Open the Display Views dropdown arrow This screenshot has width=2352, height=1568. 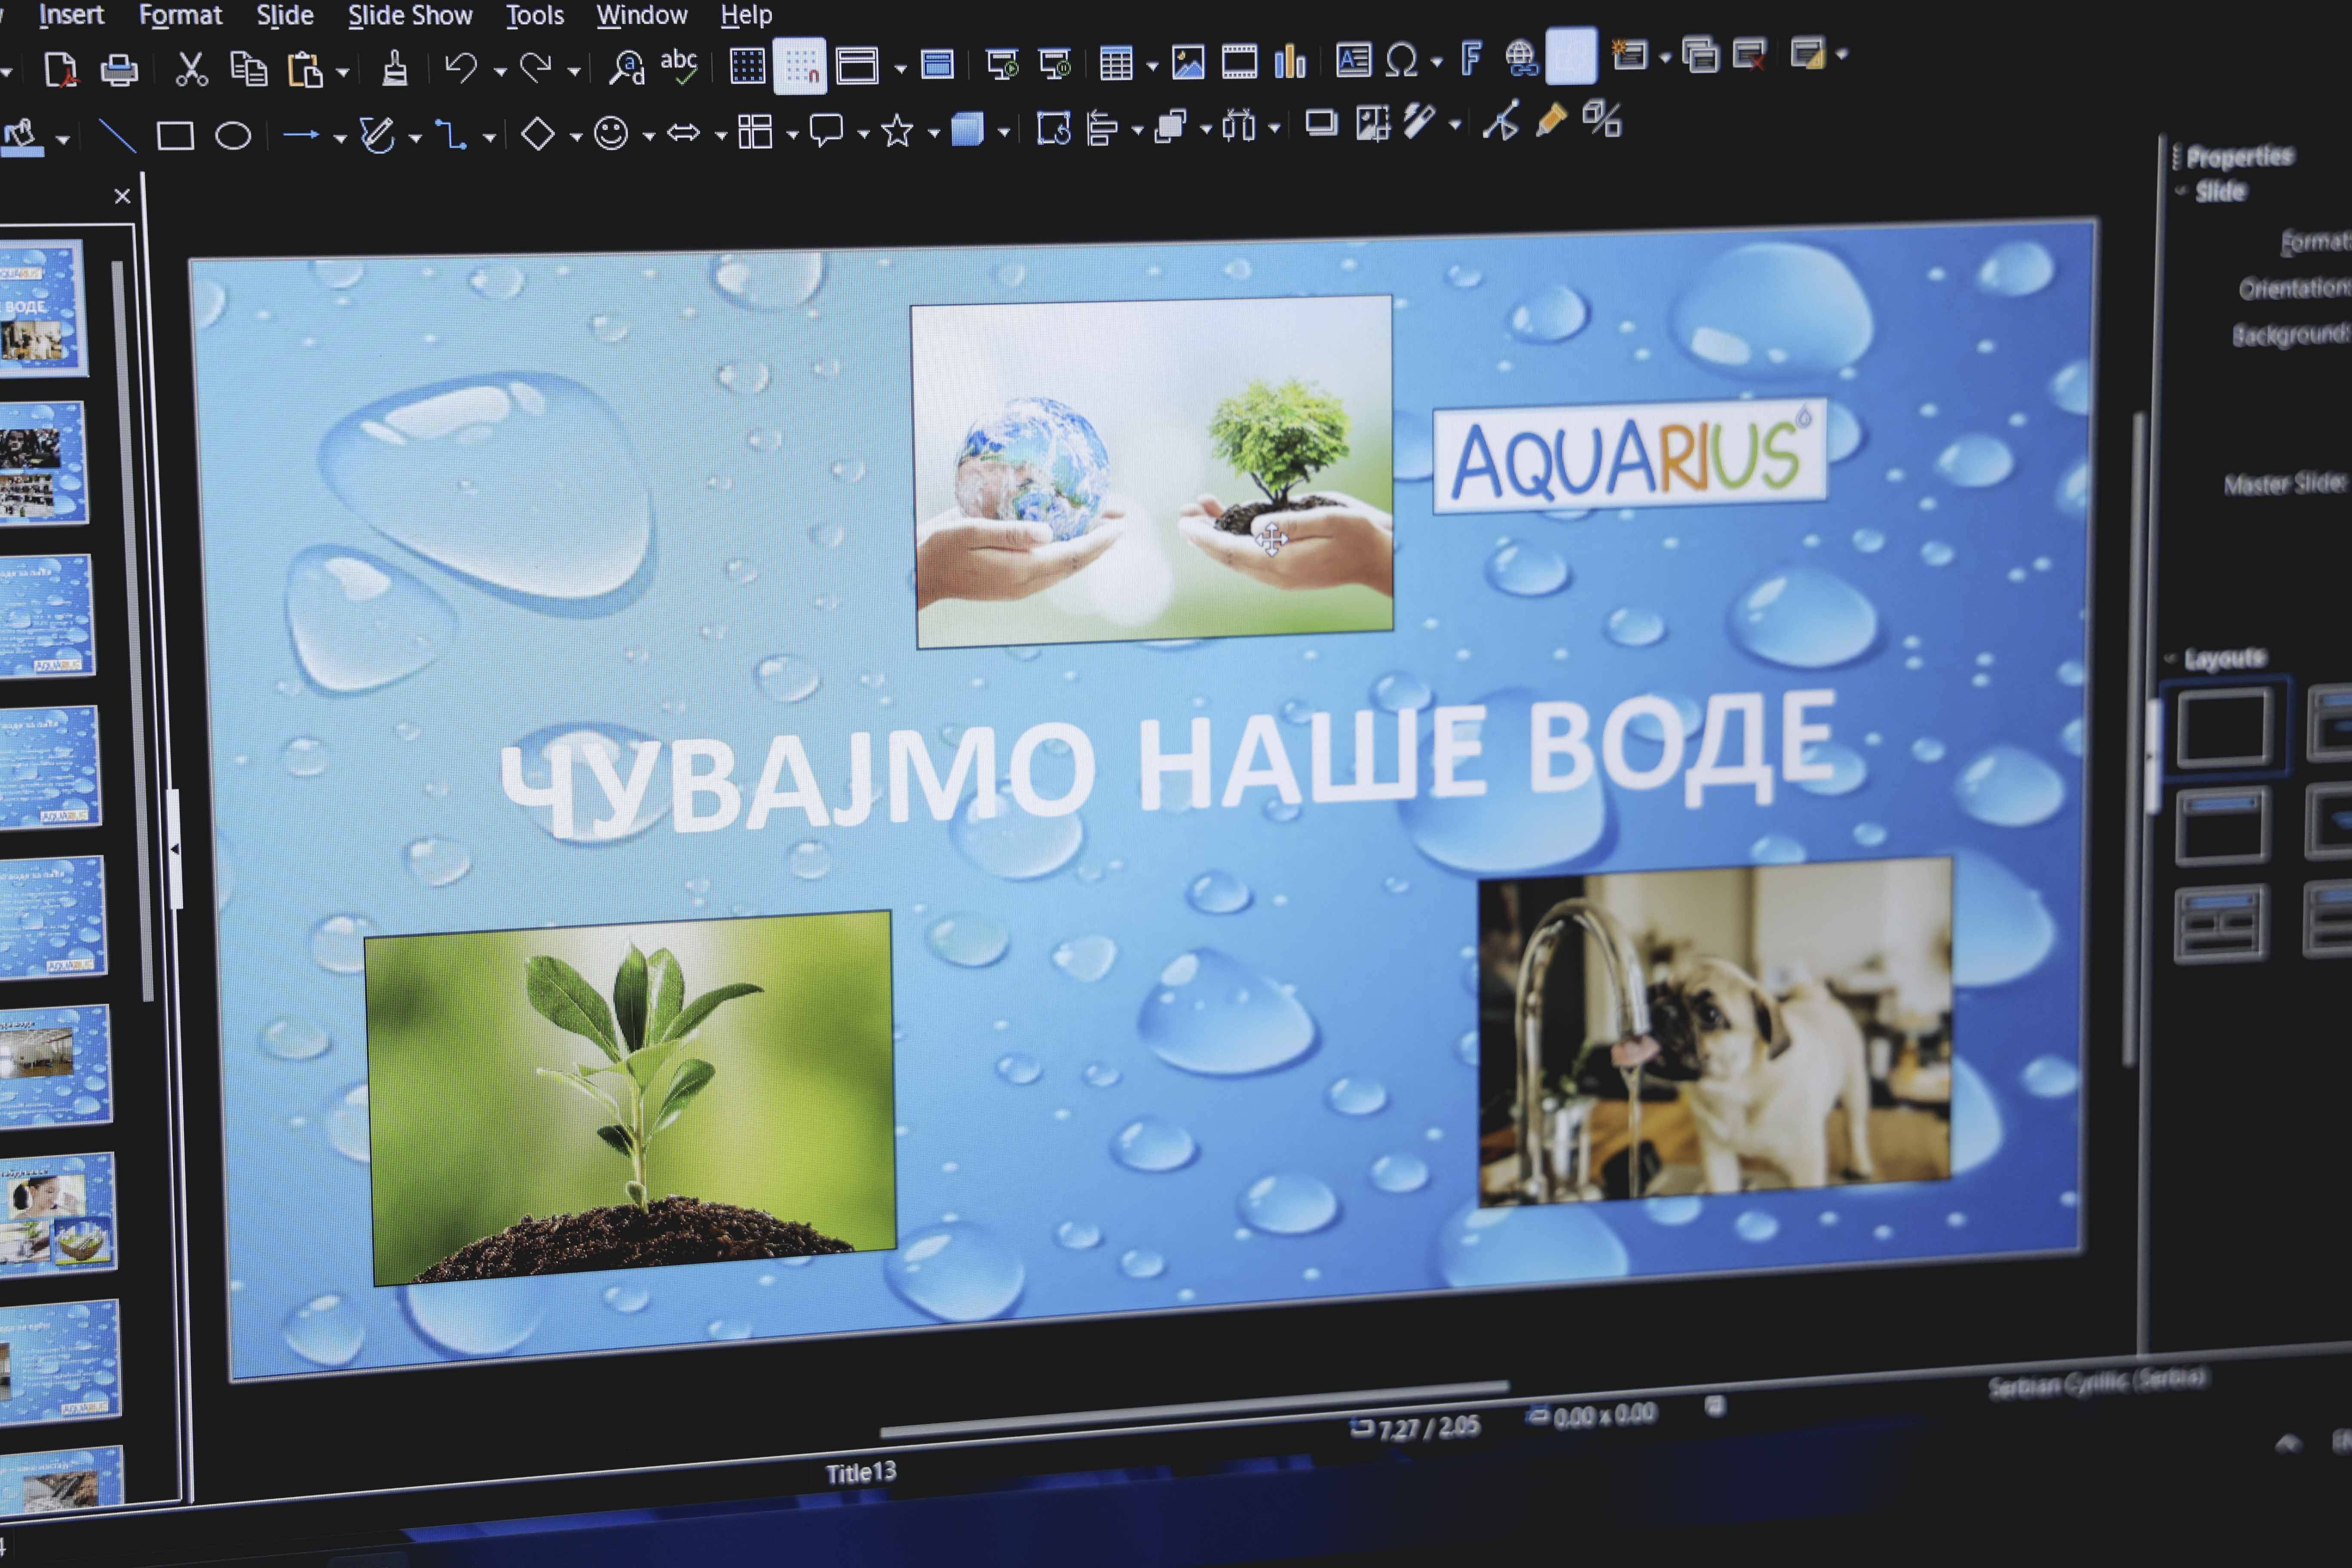tap(900, 69)
